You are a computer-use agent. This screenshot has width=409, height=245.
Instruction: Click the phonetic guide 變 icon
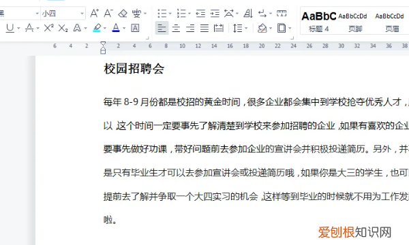point(136,14)
